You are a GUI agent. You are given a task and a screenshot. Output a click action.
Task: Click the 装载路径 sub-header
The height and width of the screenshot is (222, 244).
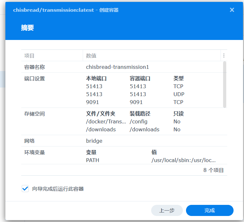point(140,114)
